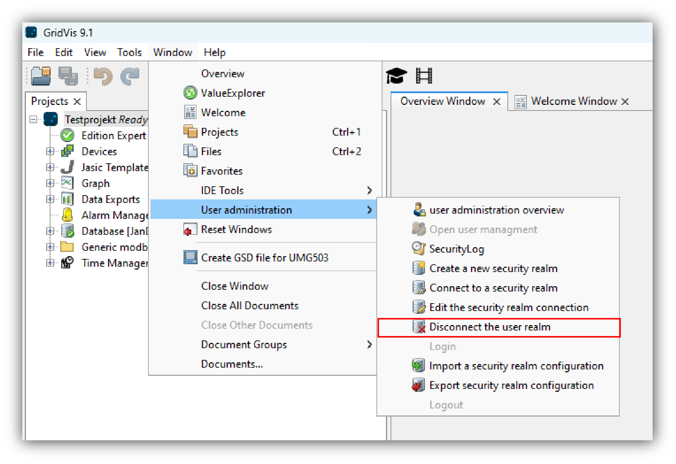Open the user administration overview
Viewport: 676px width, 464px height.
(x=497, y=210)
